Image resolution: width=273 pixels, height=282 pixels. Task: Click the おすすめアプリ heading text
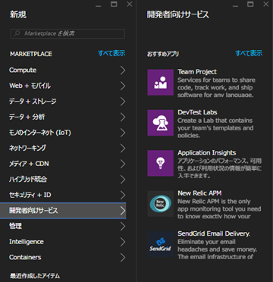pos(163,54)
